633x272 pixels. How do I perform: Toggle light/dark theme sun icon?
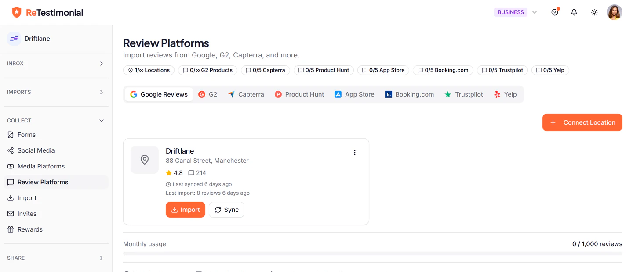tap(594, 12)
